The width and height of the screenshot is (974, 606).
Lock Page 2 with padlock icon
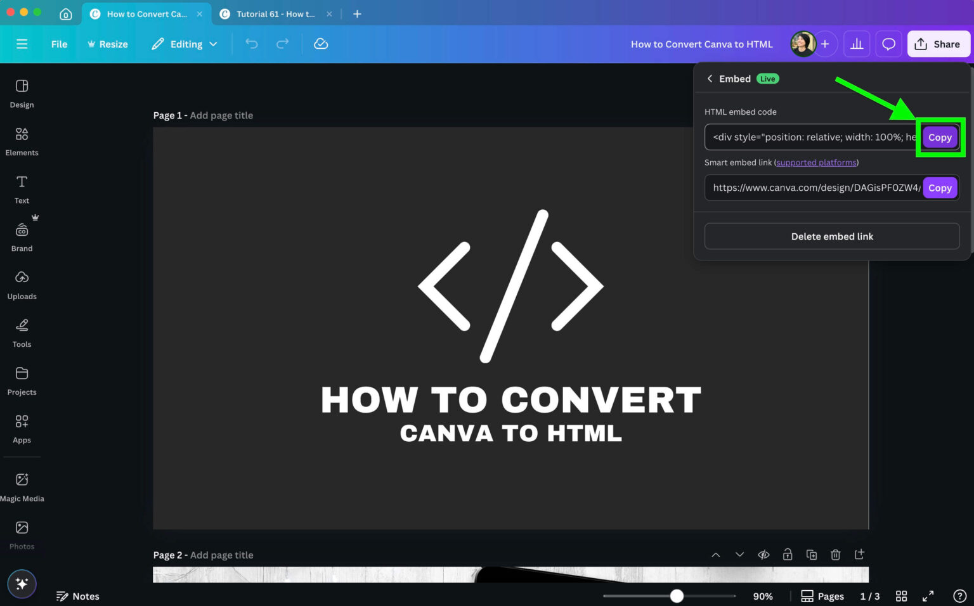788,554
